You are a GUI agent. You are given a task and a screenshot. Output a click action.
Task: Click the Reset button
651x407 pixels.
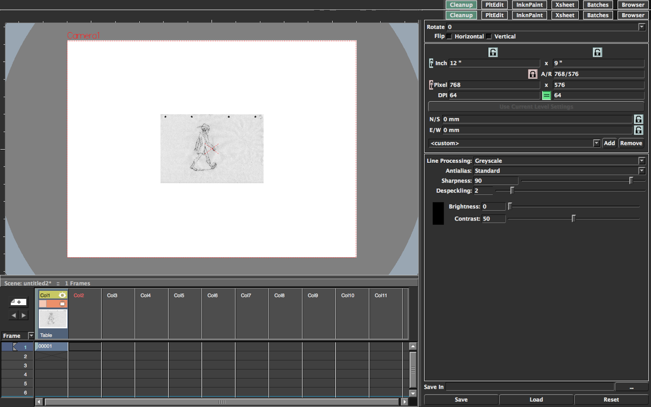coord(611,400)
